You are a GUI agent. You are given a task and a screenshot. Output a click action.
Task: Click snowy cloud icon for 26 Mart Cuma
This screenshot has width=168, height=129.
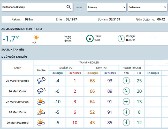[41, 91]
